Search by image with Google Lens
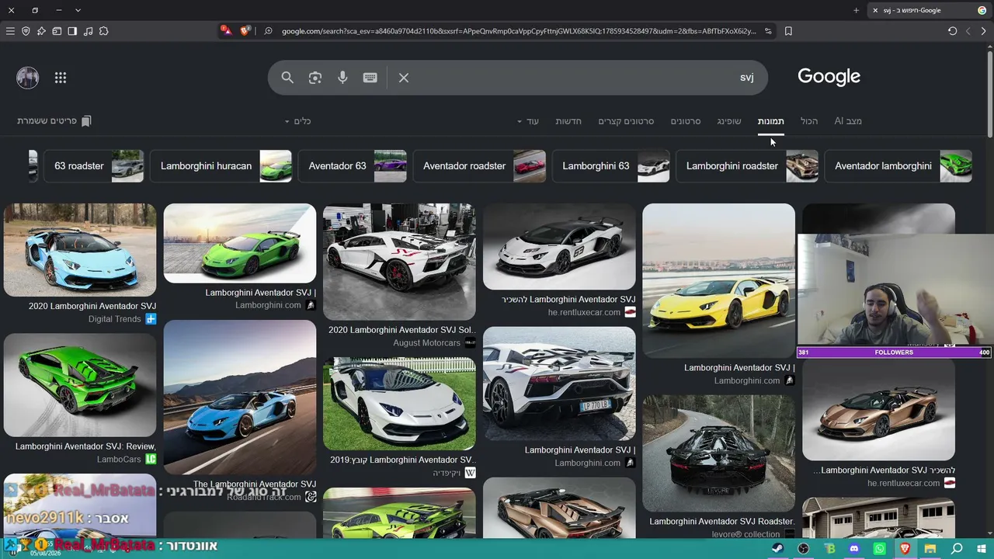This screenshot has height=559, width=994. tap(315, 78)
